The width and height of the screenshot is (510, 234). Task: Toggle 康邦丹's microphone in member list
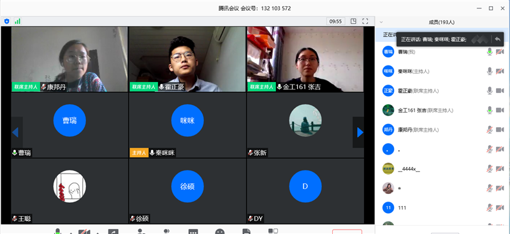click(x=490, y=130)
